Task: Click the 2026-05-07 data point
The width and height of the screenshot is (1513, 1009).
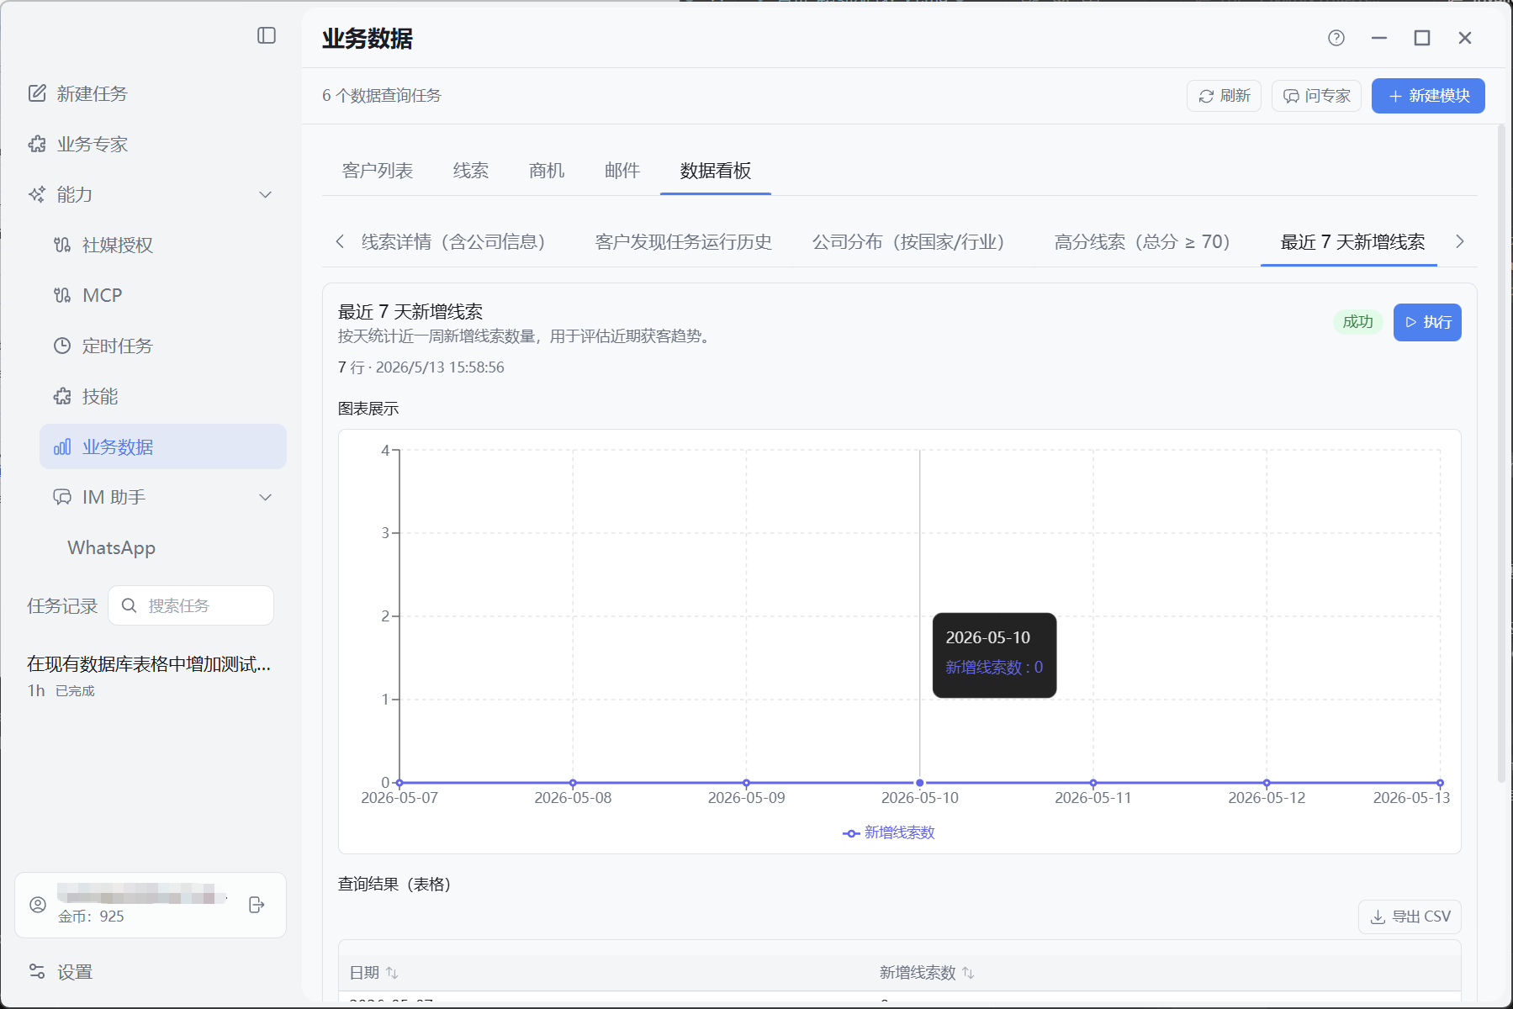Action: pos(399,783)
